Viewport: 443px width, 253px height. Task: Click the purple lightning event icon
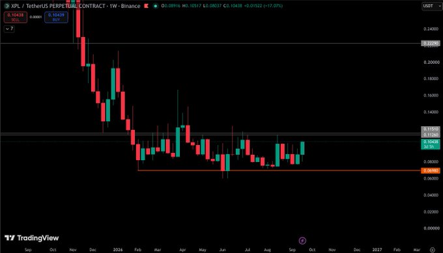point(302,241)
